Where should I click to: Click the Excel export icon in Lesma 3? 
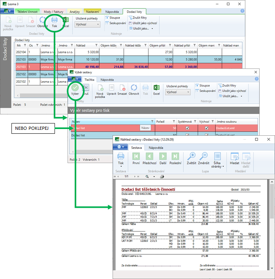tap(66, 20)
